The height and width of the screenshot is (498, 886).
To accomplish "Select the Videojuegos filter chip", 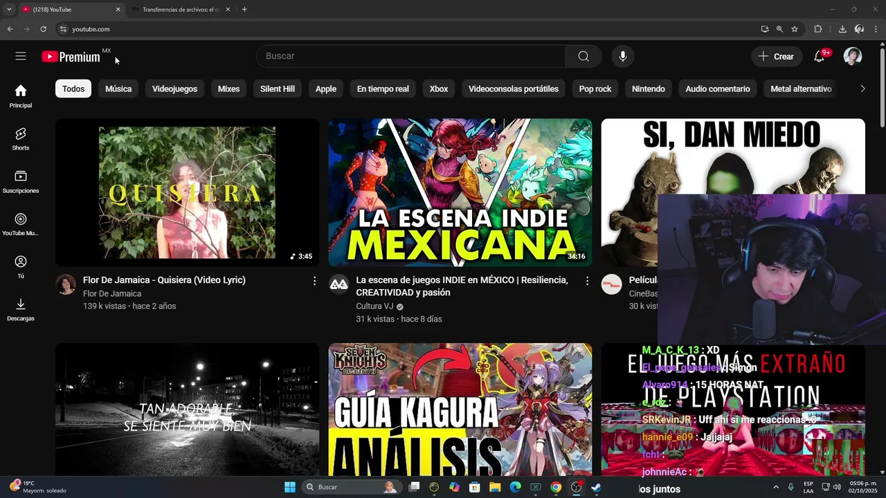I will pos(174,89).
